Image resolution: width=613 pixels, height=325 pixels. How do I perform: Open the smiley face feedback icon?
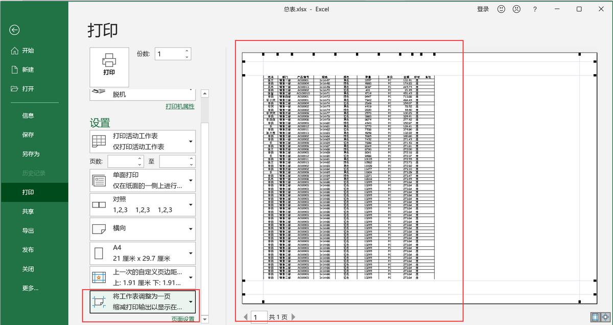501,9
